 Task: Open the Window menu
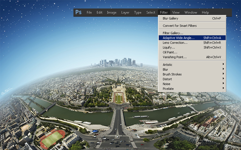pyautogui.click(x=191, y=12)
